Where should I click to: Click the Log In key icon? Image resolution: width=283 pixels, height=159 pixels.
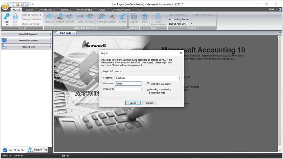[x=6, y=17]
